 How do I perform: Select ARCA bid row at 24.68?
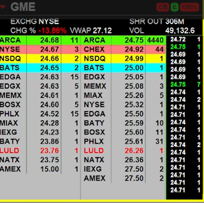(40, 40)
